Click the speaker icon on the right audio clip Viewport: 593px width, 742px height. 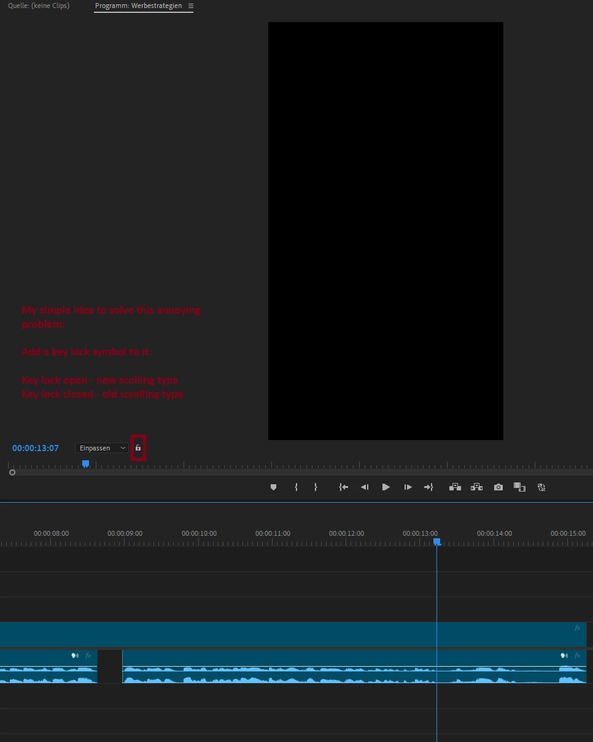tap(564, 655)
